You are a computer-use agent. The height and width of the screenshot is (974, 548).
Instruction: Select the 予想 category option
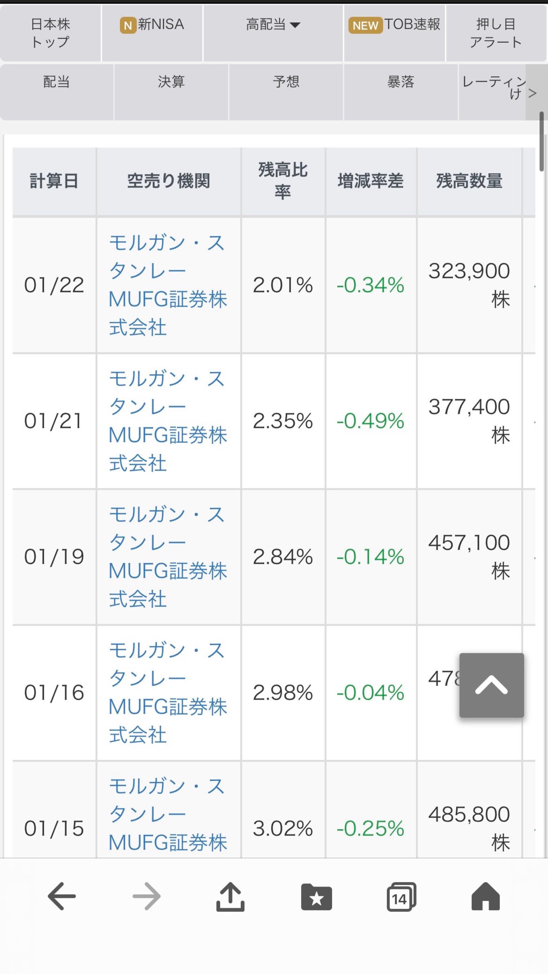(x=286, y=83)
